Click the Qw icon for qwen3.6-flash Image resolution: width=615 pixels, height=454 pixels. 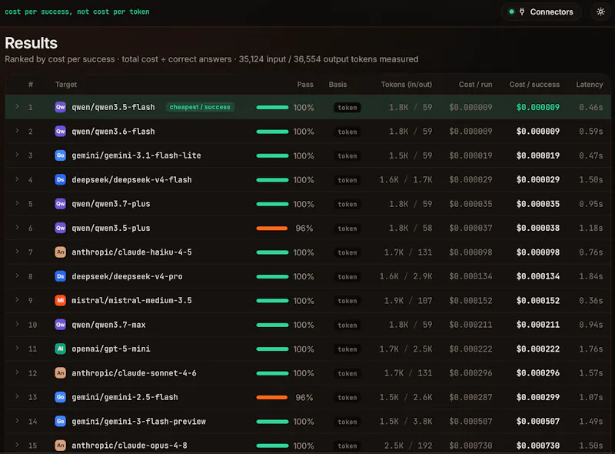(x=61, y=131)
